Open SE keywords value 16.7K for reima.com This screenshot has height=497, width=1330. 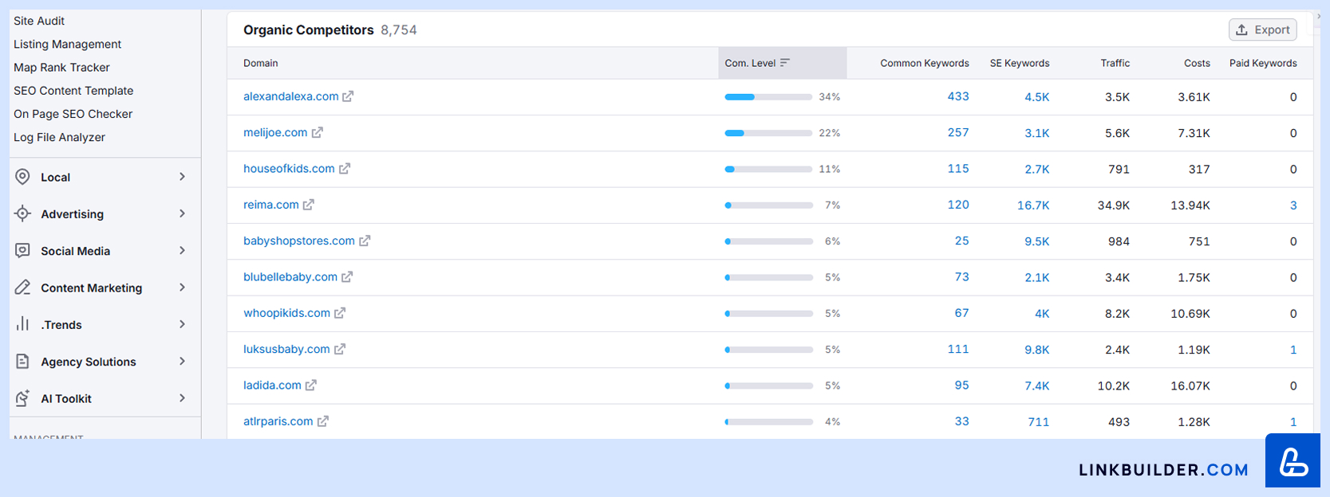(x=1033, y=205)
